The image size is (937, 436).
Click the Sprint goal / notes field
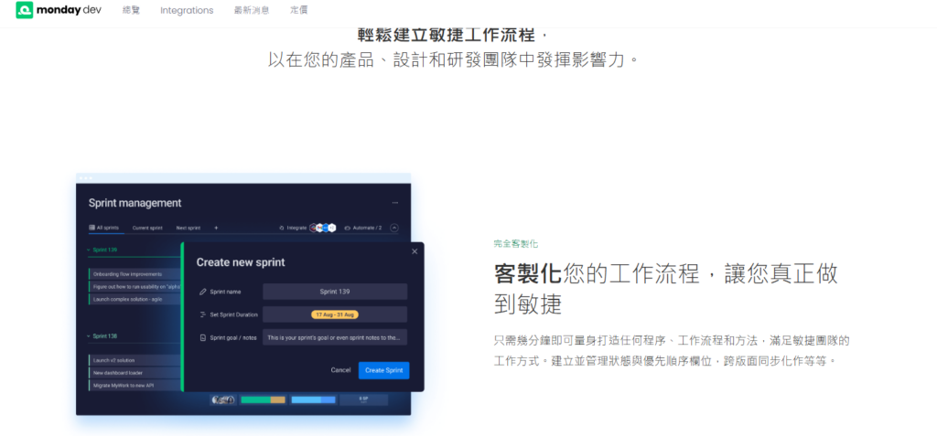tap(335, 337)
